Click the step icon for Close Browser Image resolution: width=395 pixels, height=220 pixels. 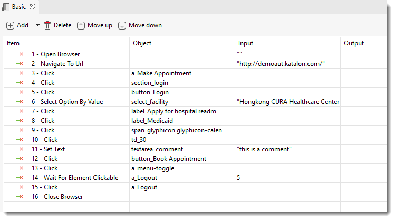click(20, 197)
